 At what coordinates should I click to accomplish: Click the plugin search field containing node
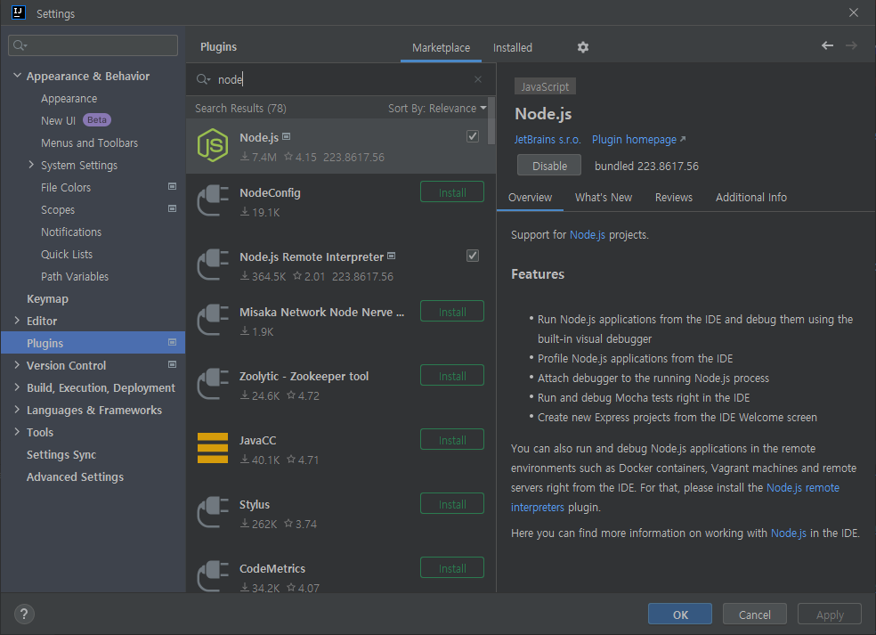point(341,79)
